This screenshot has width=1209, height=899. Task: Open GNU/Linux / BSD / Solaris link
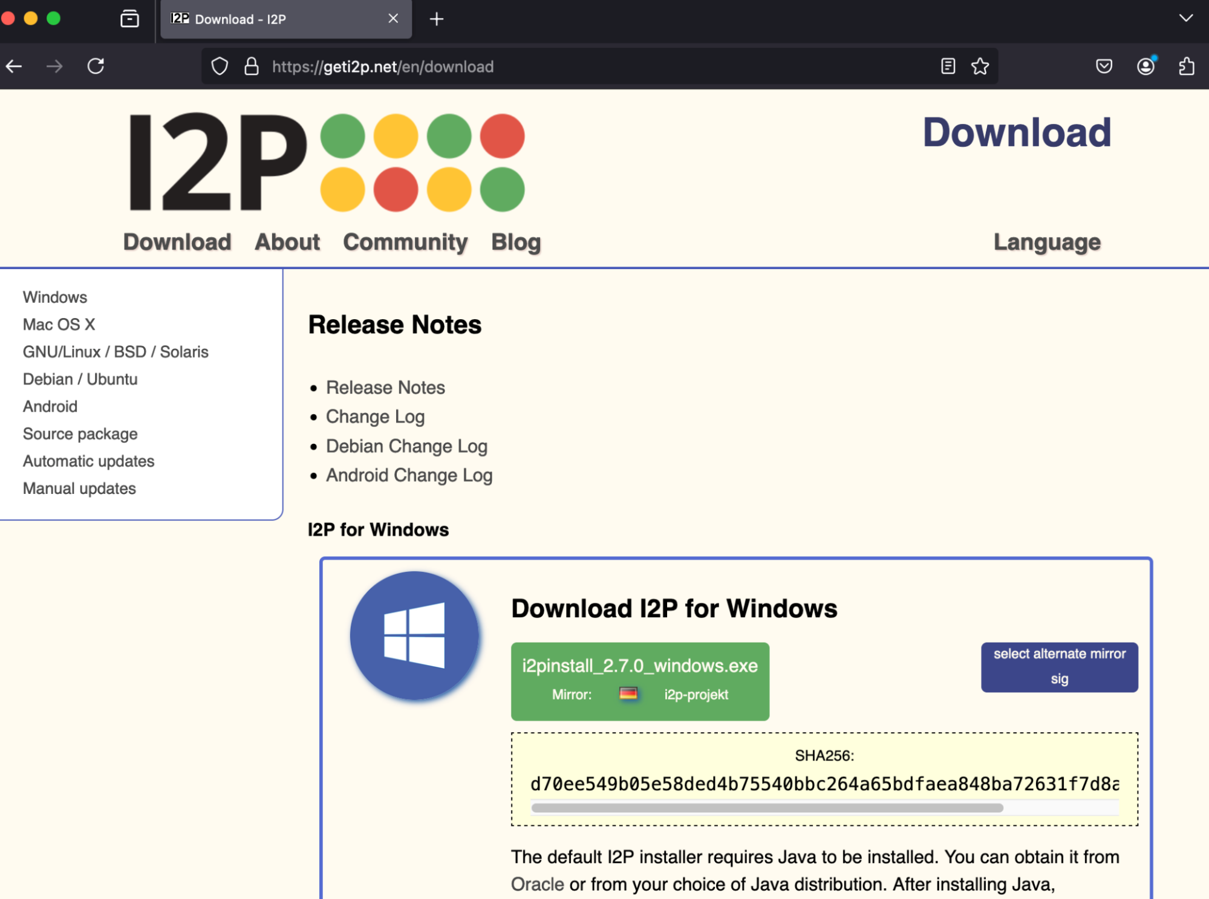point(116,352)
